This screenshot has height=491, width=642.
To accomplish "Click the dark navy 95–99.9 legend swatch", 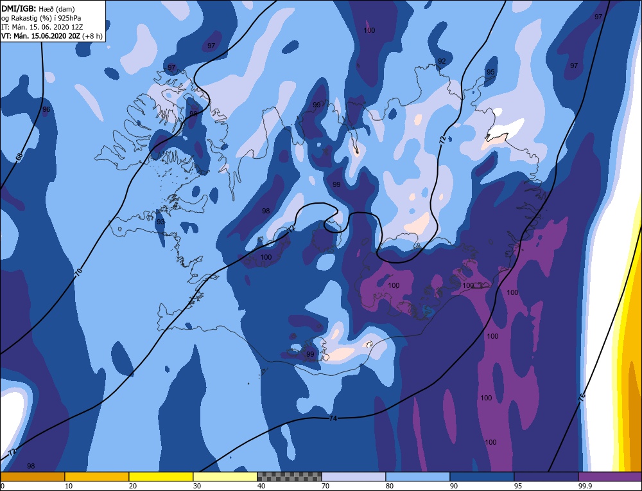I will pos(546,477).
